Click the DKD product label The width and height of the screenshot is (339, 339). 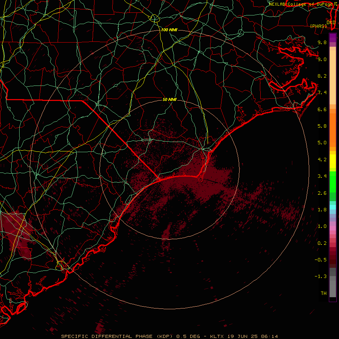tap(331, 23)
